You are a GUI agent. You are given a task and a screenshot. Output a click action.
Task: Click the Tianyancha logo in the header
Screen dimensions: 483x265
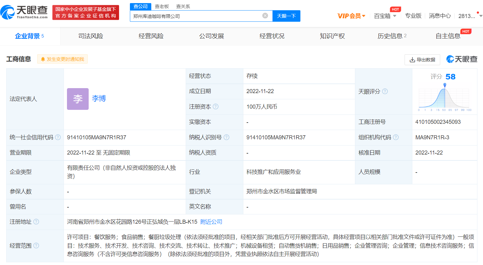24,12
